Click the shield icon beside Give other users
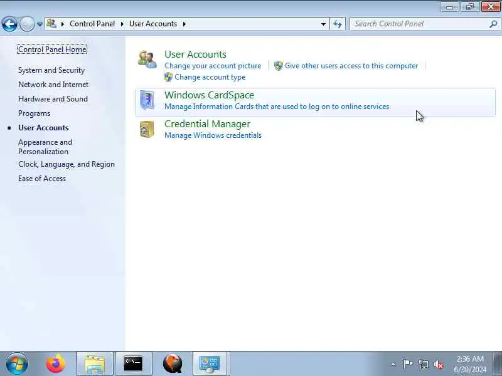Image resolution: width=502 pixels, height=376 pixels. pyautogui.click(x=279, y=66)
